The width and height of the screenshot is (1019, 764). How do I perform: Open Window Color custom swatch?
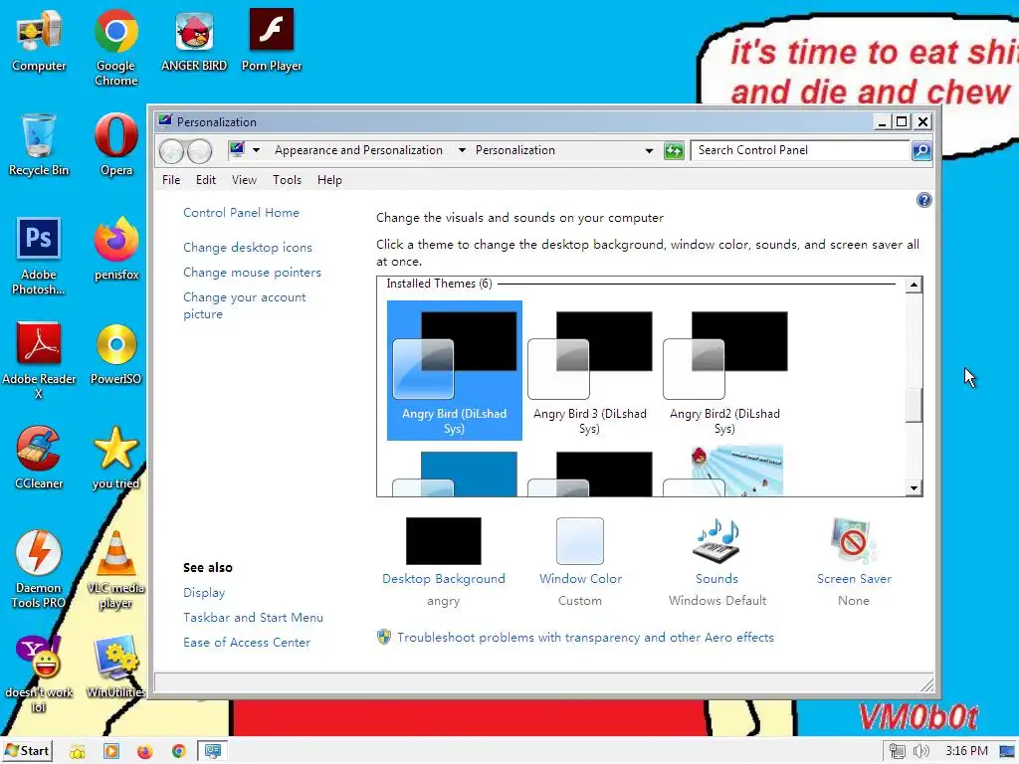click(580, 542)
